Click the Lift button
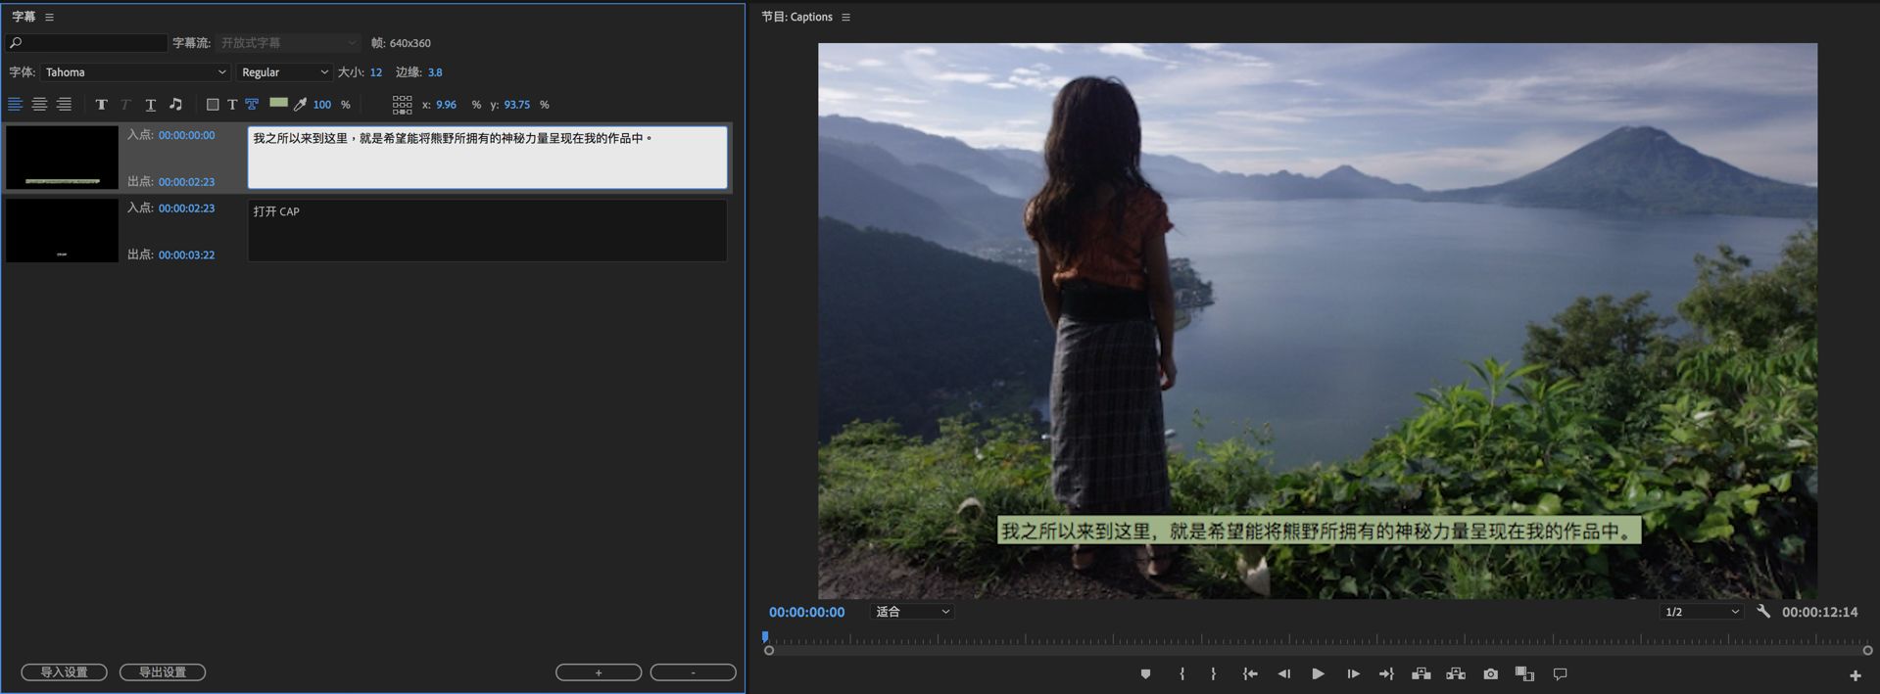Viewport: 1880px width, 694px height. click(1422, 674)
